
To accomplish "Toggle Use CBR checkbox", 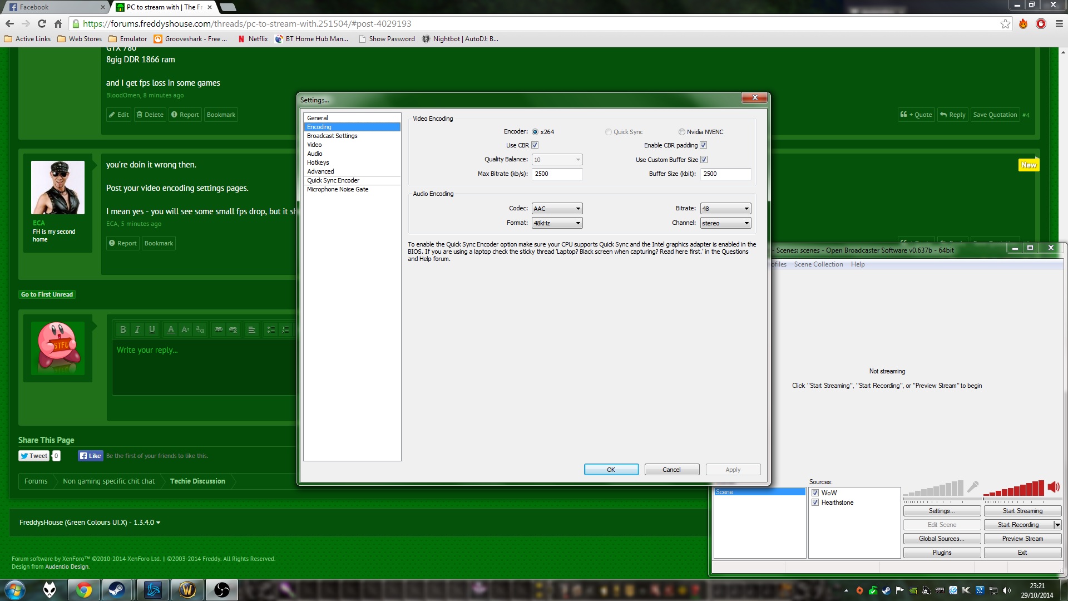I will pyautogui.click(x=535, y=145).
